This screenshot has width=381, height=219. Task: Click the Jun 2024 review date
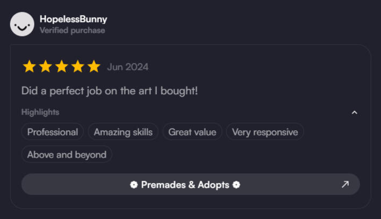coord(127,67)
